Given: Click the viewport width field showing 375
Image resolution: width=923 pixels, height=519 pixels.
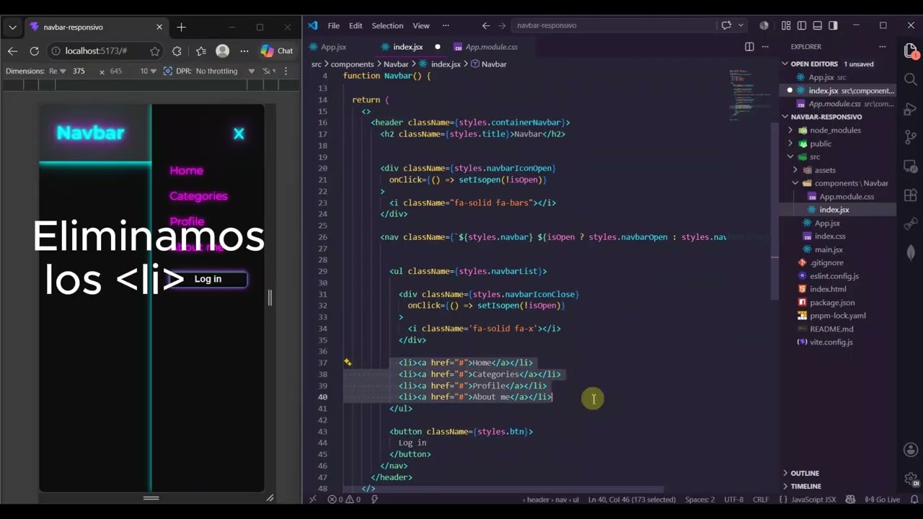Looking at the screenshot, I should point(79,71).
